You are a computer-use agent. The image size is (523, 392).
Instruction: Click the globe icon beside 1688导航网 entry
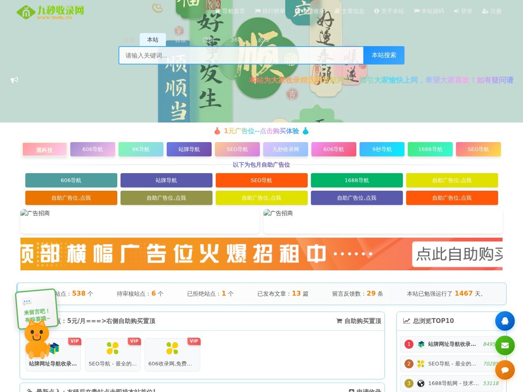point(421,383)
